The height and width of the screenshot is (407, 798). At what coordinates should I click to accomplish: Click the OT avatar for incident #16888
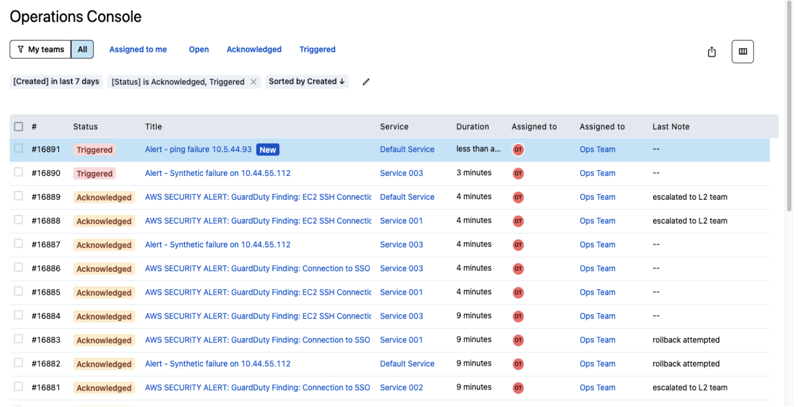(518, 221)
